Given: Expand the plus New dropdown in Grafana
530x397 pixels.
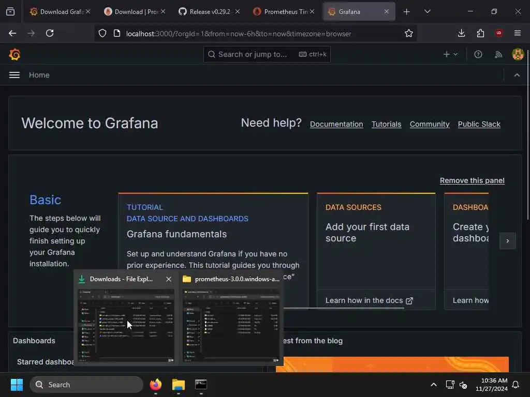Looking at the screenshot, I should point(450,54).
